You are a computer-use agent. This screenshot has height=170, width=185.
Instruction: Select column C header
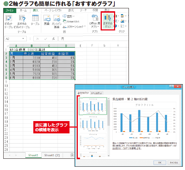(x=49, y=46)
